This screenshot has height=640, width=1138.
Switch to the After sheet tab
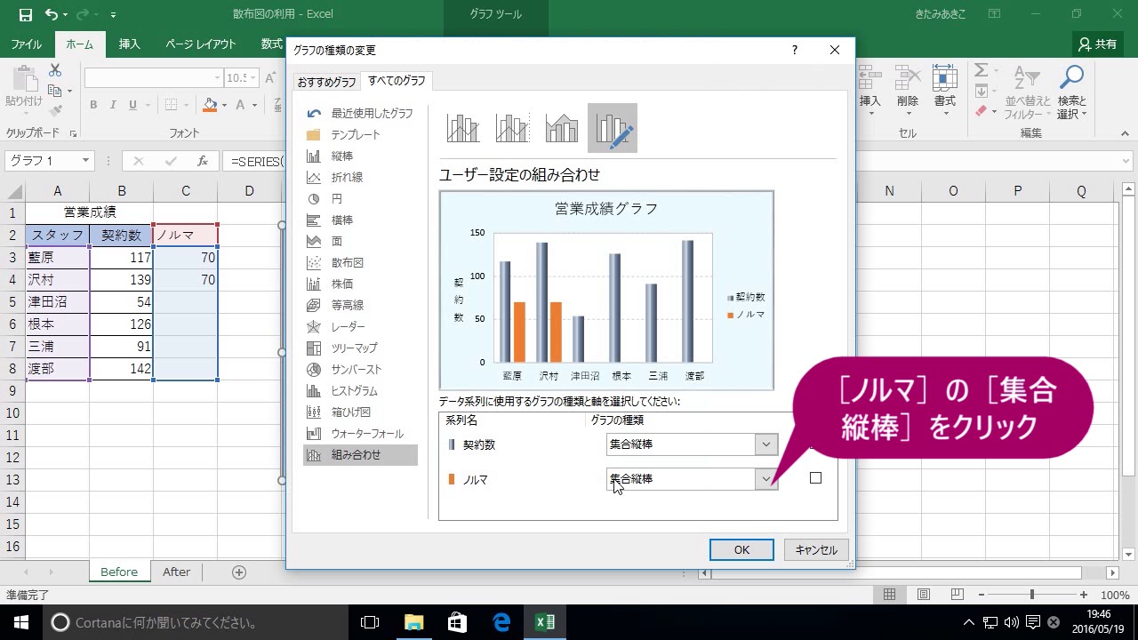[176, 572]
